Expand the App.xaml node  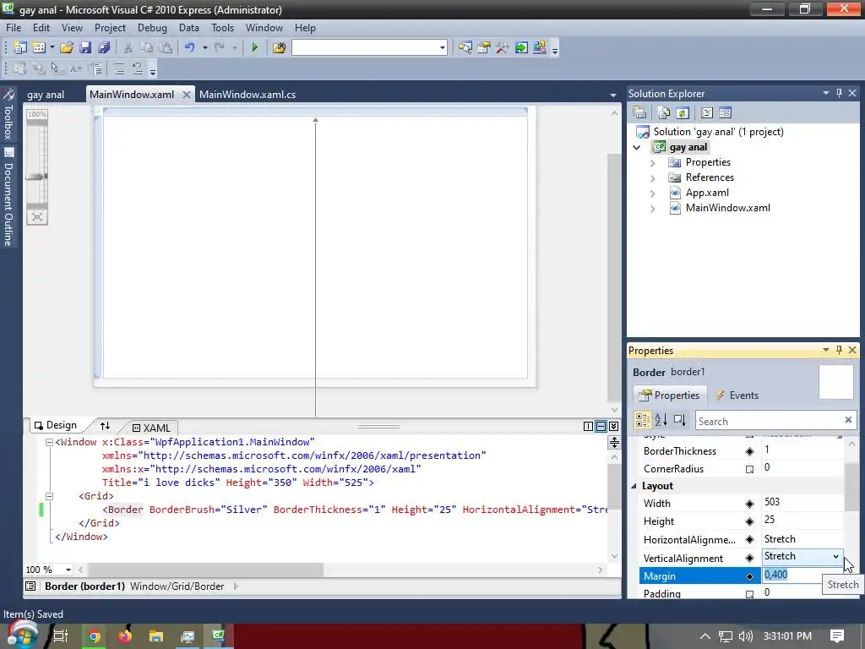[653, 194]
